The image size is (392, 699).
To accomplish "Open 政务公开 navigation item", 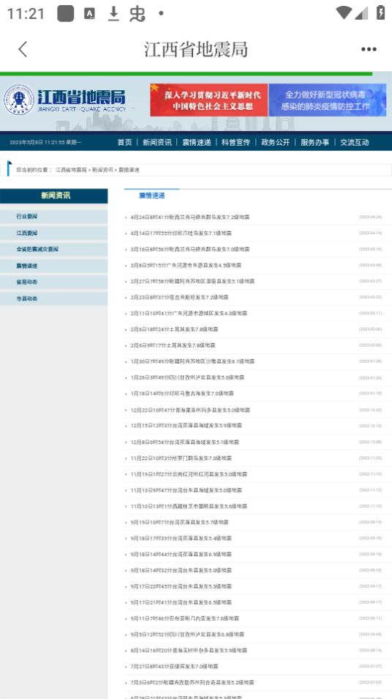I will click(276, 142).
